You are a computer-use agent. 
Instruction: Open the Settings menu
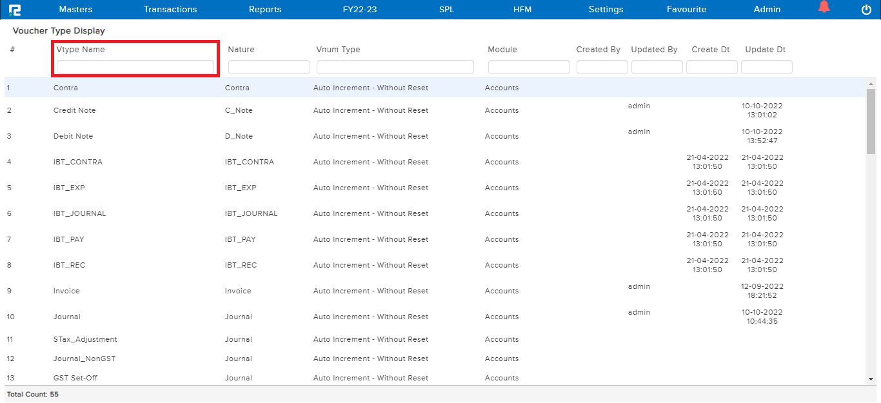coord(606,9)
